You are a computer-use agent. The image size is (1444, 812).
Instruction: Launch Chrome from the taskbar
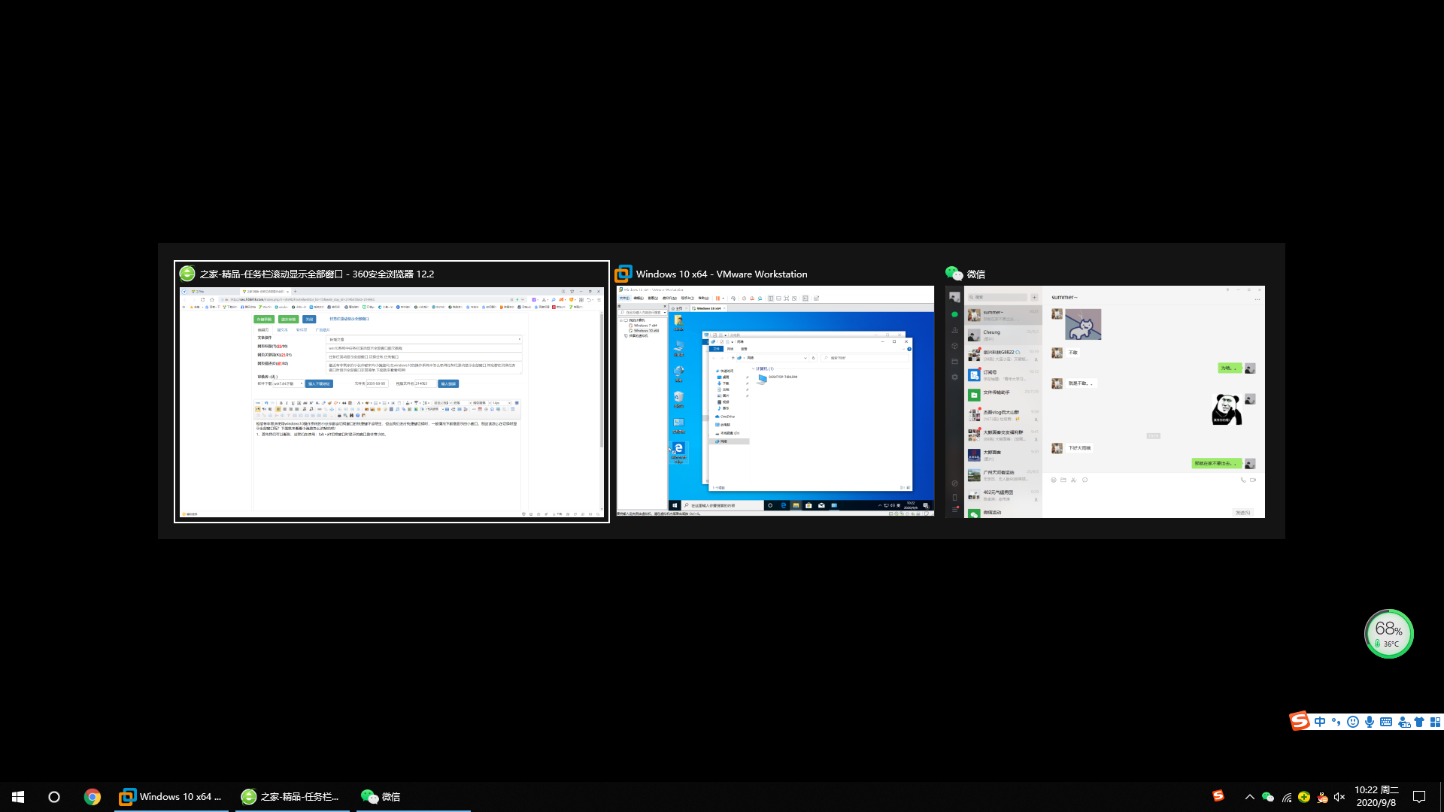[x=93, y=797]
